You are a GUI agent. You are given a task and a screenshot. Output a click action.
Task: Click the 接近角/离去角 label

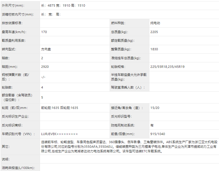tap(127, 108)
